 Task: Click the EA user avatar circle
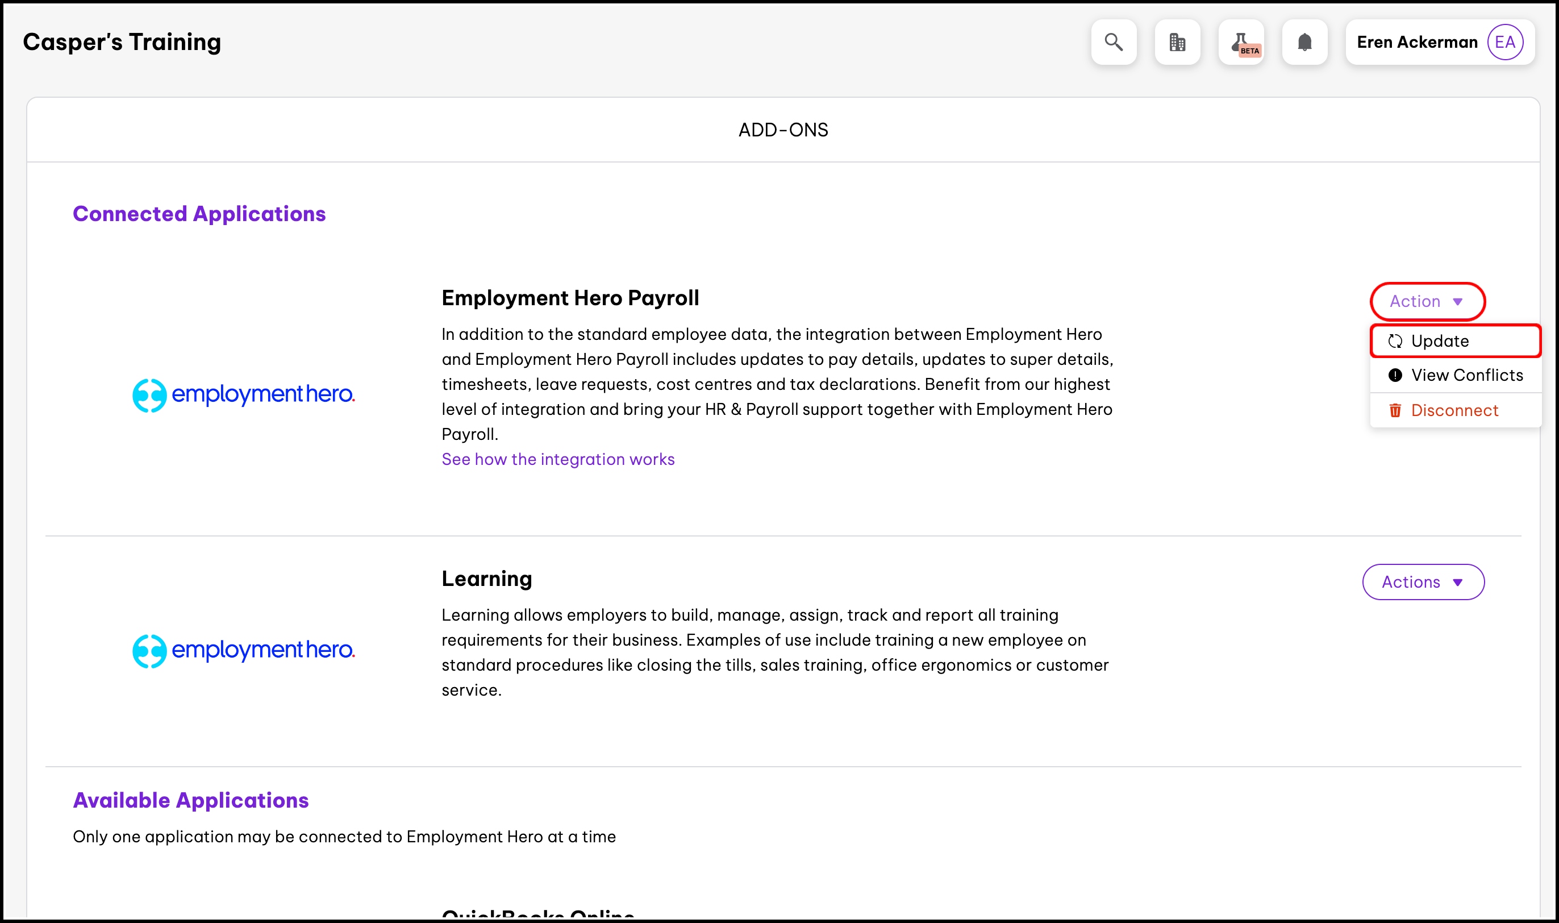tap(1505, 42)
